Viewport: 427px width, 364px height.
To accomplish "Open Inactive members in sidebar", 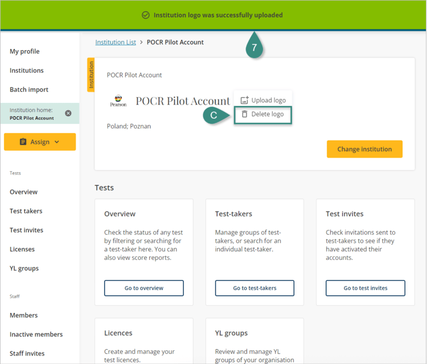I will pyautogui.click(x=36, y=334).
